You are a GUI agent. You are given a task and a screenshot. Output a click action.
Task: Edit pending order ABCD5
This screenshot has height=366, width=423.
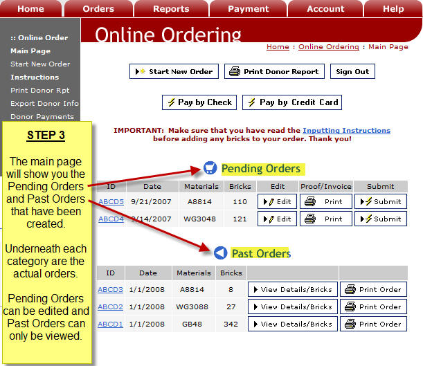tap(277, 201)
